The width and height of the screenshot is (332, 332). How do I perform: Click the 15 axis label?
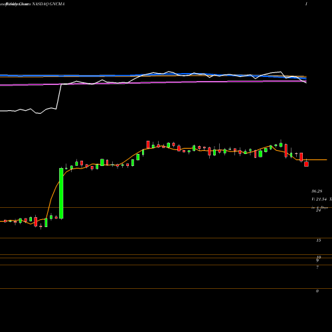coord(318,240)
